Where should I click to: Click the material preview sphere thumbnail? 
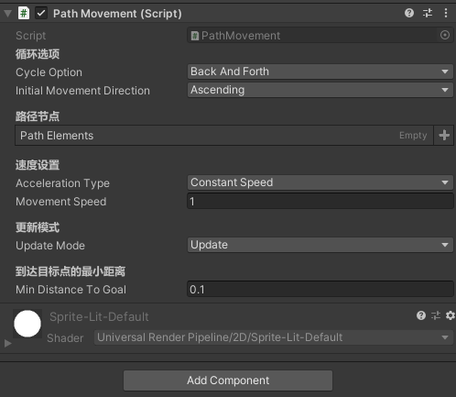click(27, 324)
